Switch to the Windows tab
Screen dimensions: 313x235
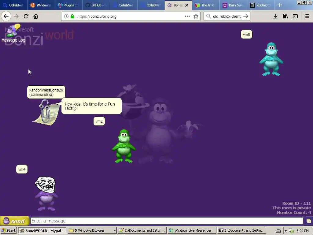tap(41, 5)
